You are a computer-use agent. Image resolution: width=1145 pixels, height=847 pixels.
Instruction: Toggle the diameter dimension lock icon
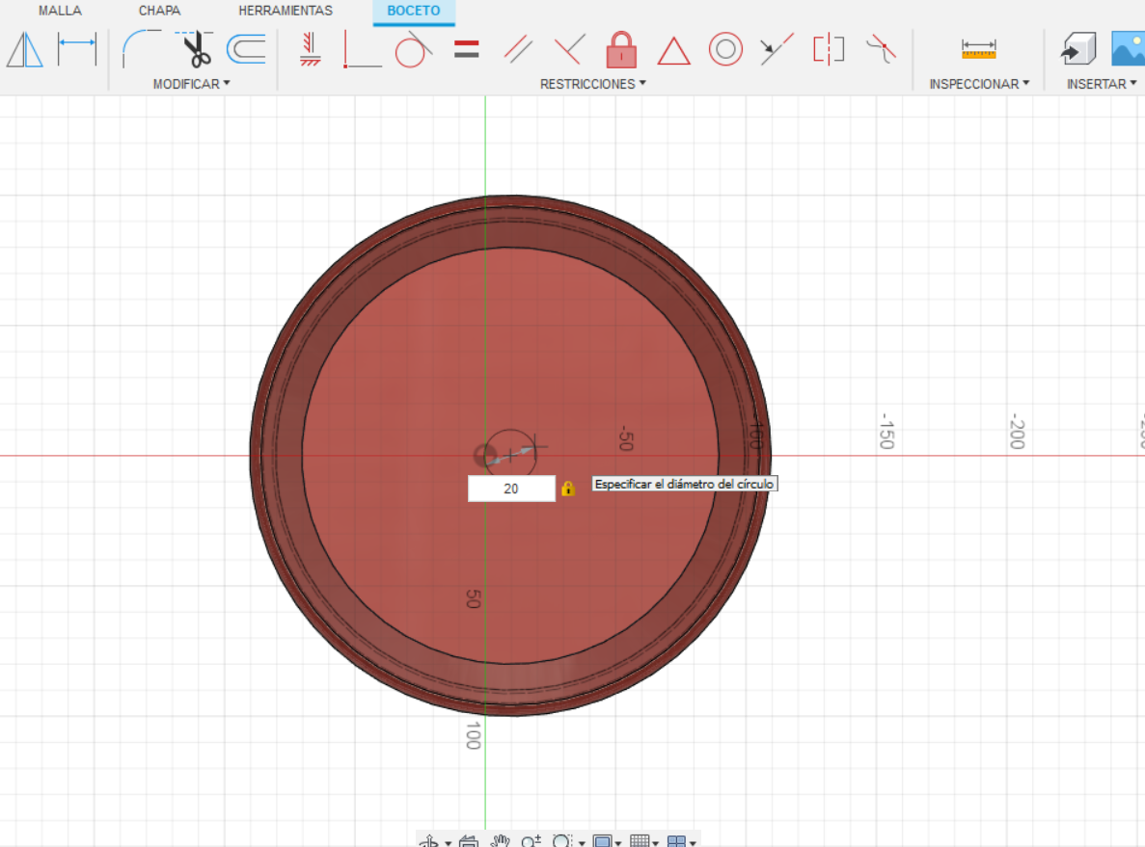tap(567, 489)
